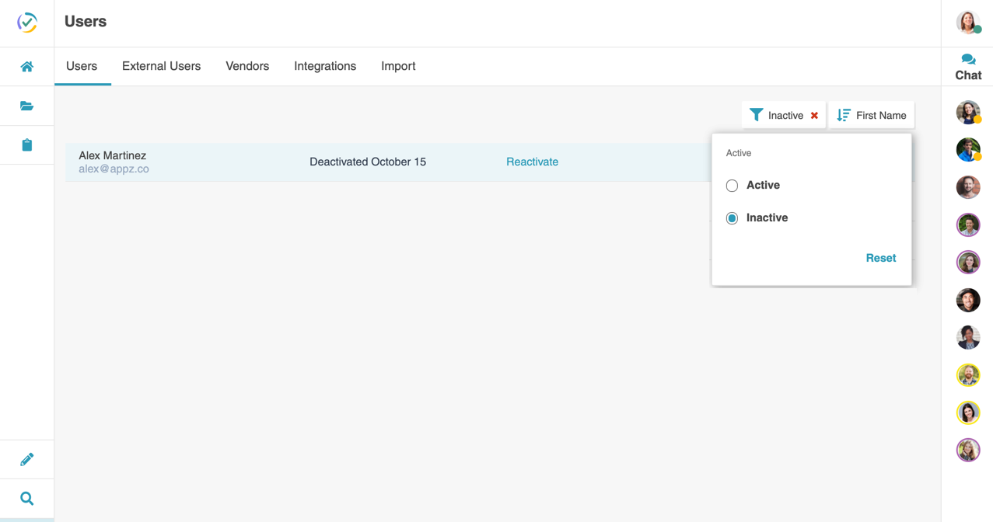Click the blue filter funnel icon
Screen dimensions: 993x522
755,114
